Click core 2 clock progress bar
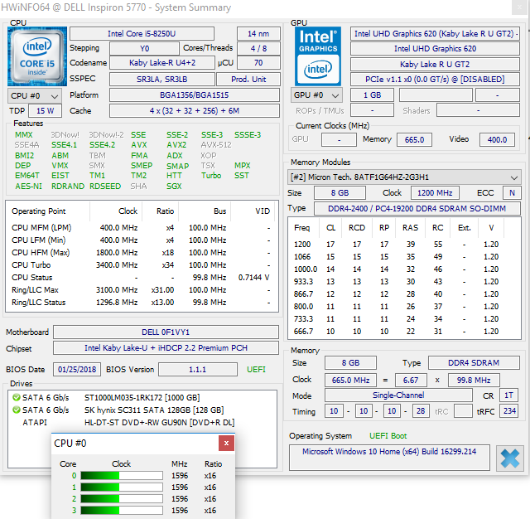This screenshot has height=519, width=530. tap(122, 499)
